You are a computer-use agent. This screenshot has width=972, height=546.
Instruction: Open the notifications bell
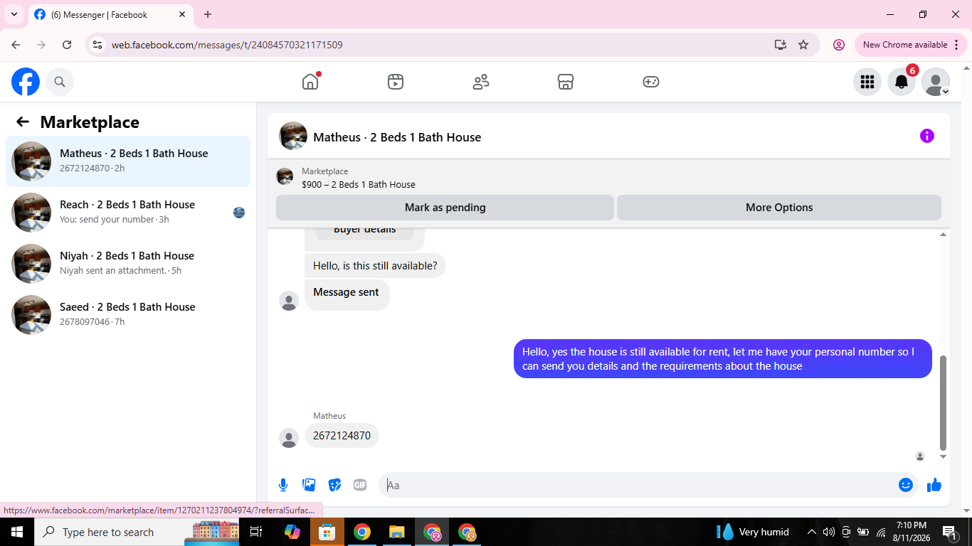(902, 82)
